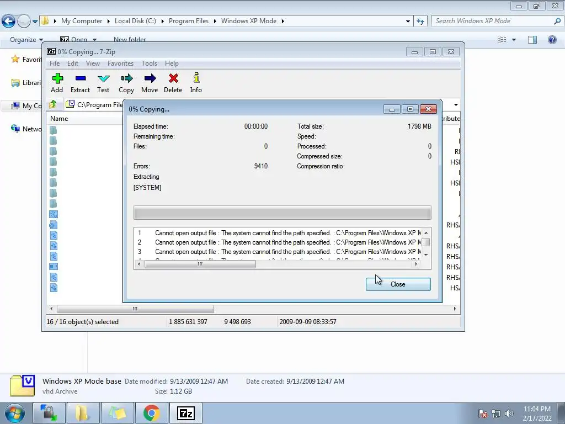
Task: Click the Action Center flag tray icon
Action: point(483,414)
